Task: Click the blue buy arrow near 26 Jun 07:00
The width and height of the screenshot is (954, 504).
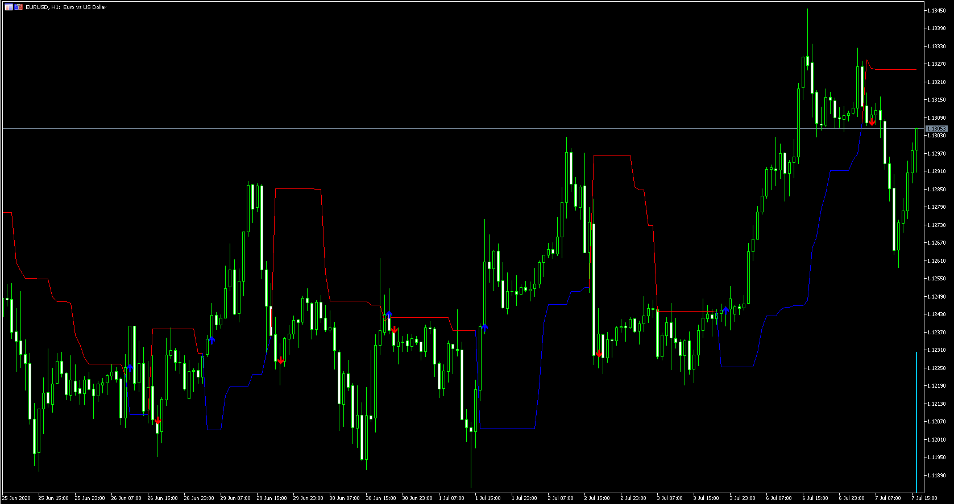Action: 130,368
